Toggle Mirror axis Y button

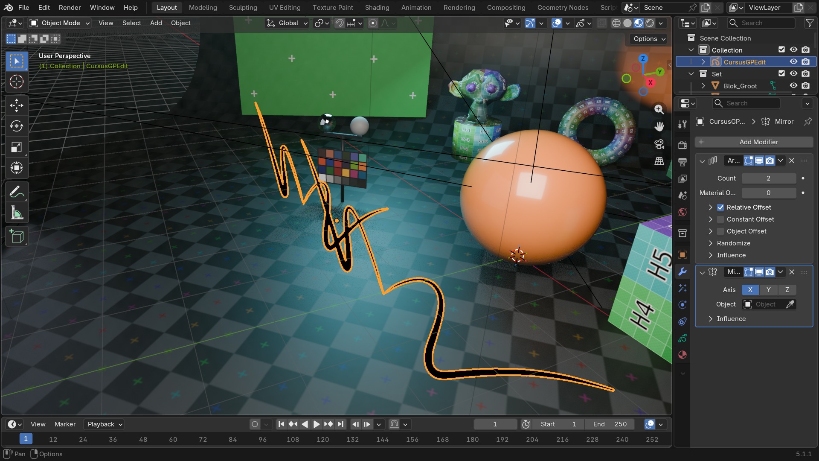tap(769, 290)
